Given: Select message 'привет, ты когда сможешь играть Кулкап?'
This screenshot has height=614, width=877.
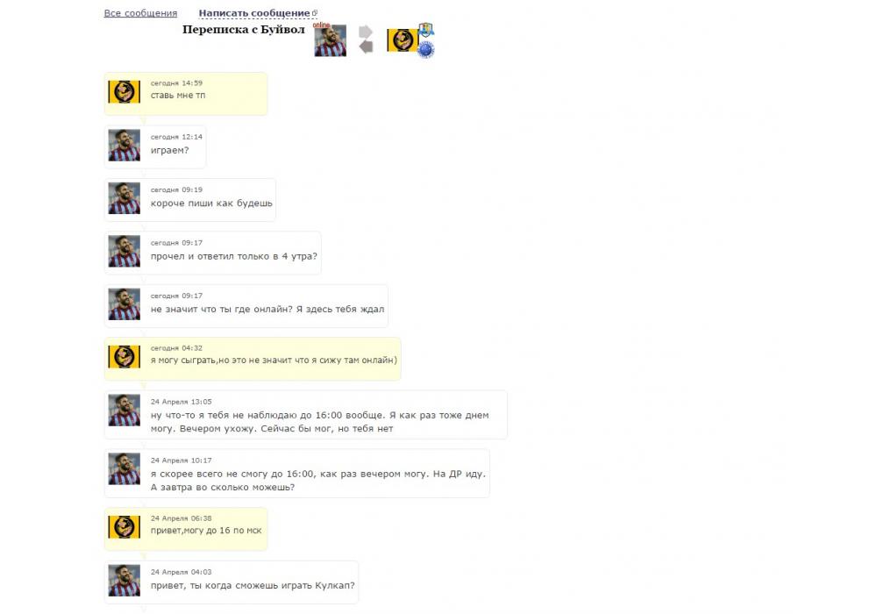Looking at the screenshot, I should tap(253, 585).
